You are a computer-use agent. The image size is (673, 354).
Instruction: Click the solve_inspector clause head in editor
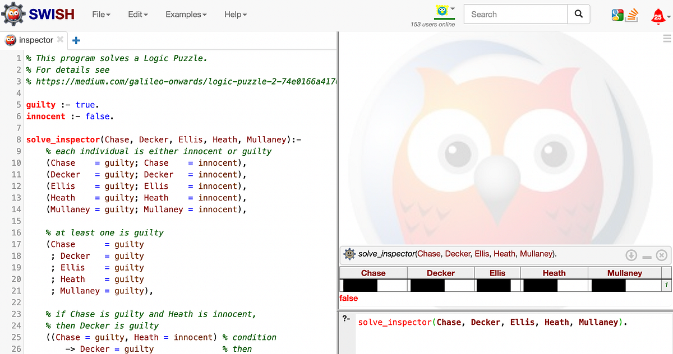coord(164,139)
